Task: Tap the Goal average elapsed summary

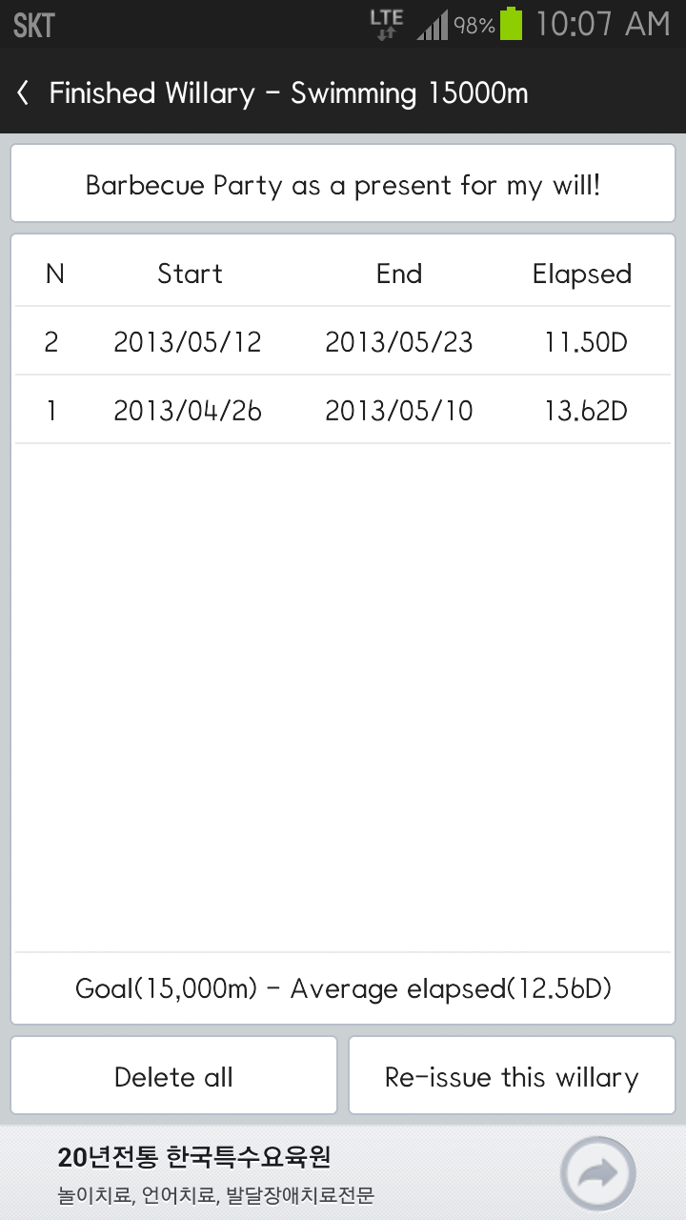Action: (343, 988)
